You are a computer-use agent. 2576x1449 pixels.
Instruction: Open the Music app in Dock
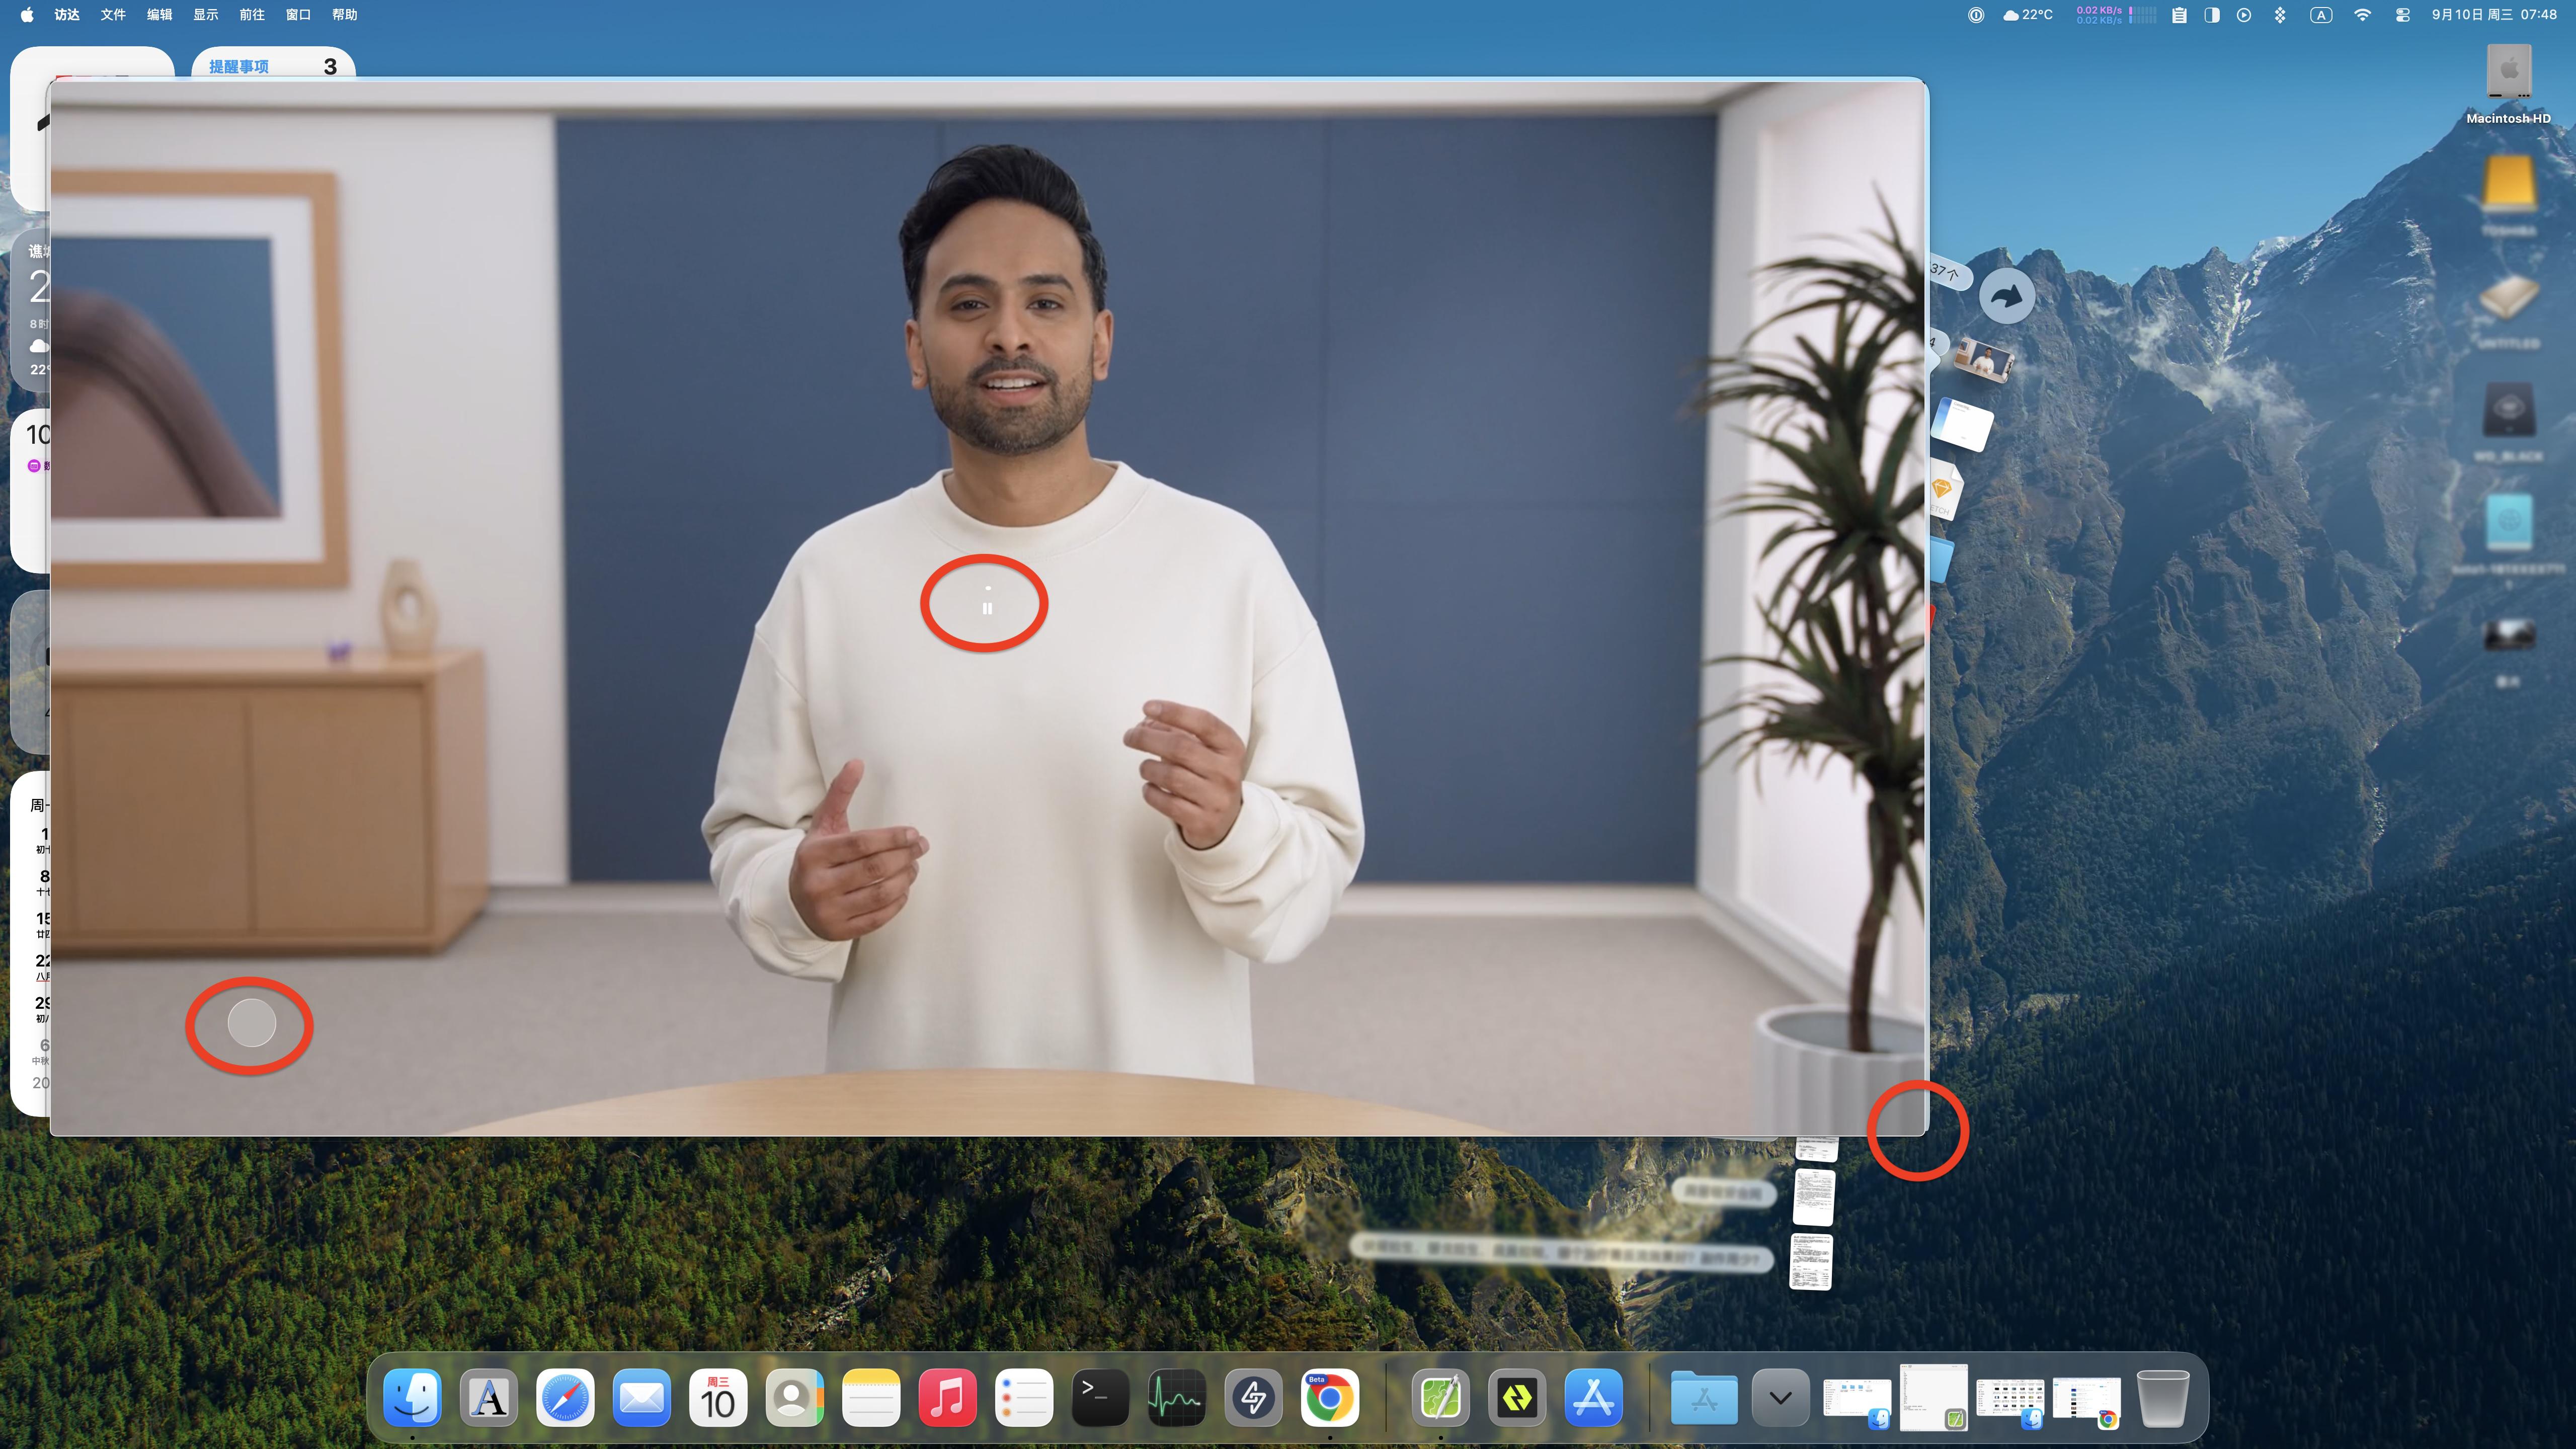(947, 1397)
